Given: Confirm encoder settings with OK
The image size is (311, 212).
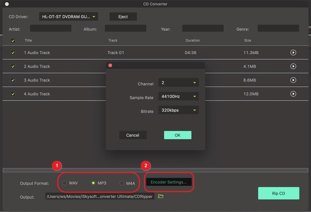Looking at the screenshot, I should [x=177, y=135].
